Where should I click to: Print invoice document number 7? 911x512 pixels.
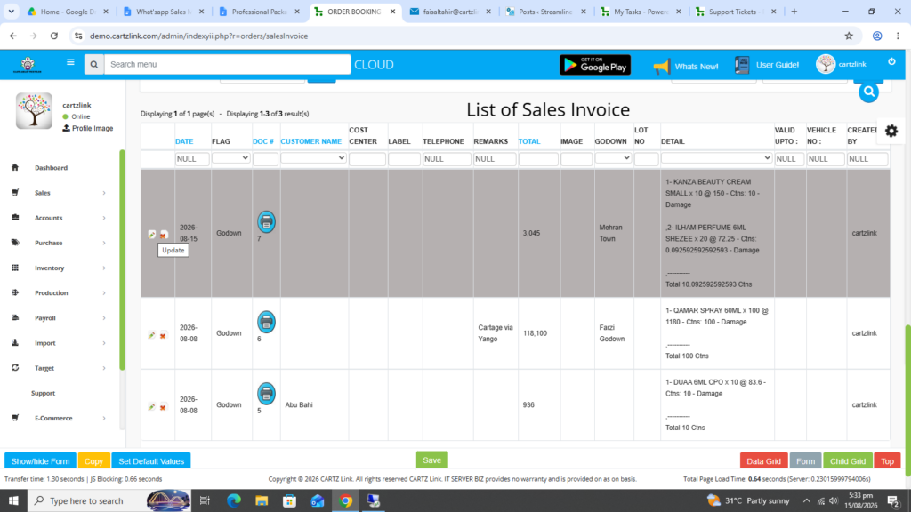pos(266,221)
